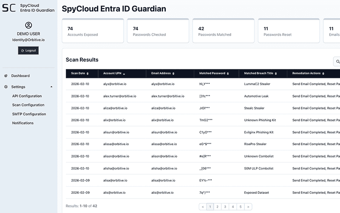Click the demo user avatar icon
The height and width of the screenshot is (213, 340).
[x=28, y=25]
